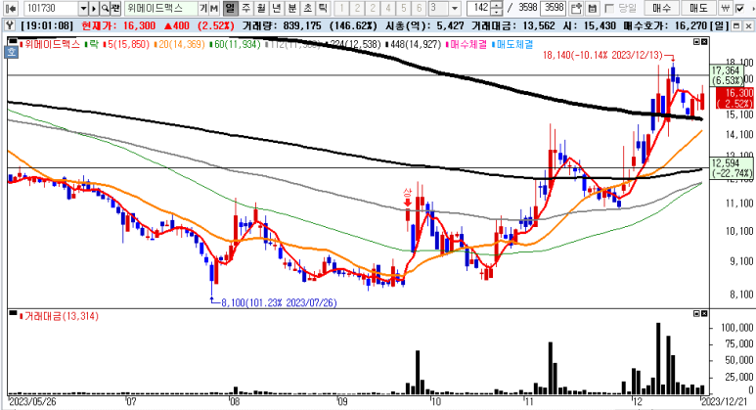
Task: Click the save chart floppy disk icon
Action: coord(593,8)
